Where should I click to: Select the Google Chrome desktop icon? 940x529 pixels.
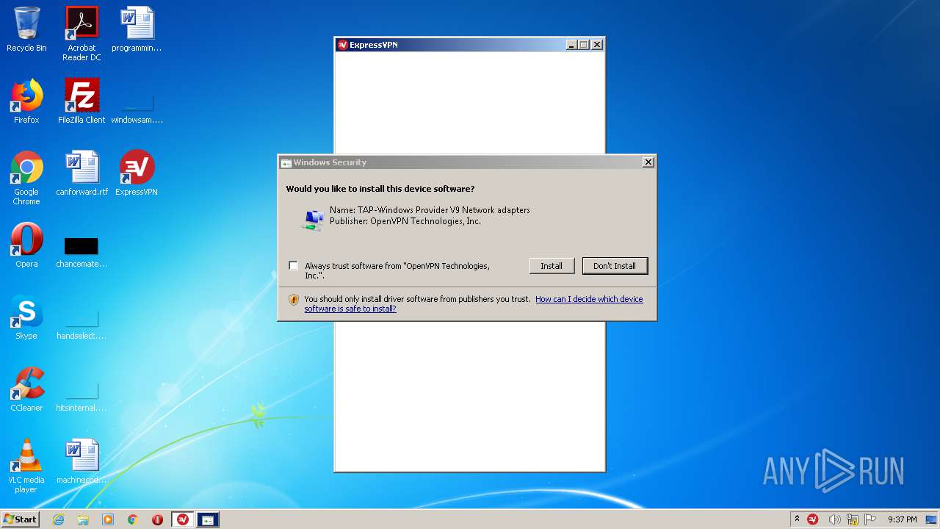(x=26, y=178)
